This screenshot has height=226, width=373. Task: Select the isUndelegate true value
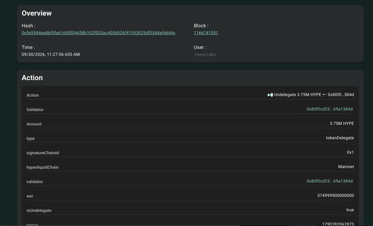click(x=350, y=210)
